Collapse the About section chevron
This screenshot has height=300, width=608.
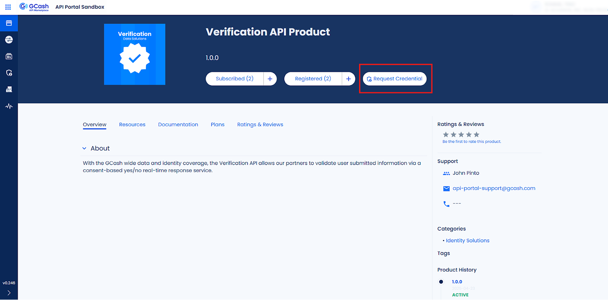pos(84,149)
